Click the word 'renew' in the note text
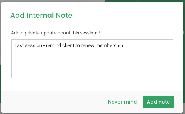The width and height of the screenshot is (185, 114). [88, 45]
